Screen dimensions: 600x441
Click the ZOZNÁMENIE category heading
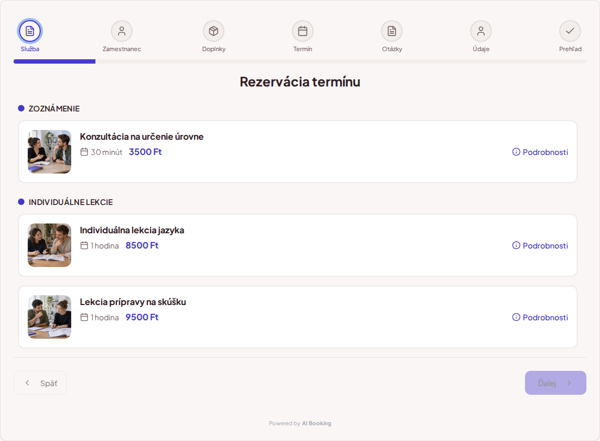point(54,109)
